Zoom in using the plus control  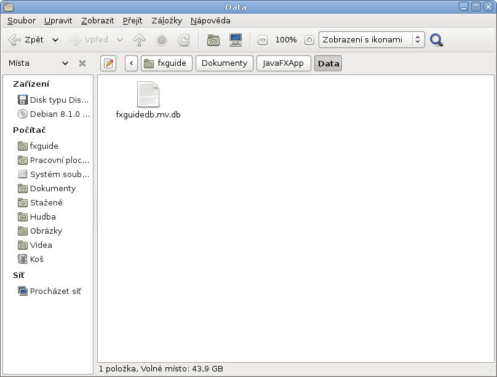(308, 39)
